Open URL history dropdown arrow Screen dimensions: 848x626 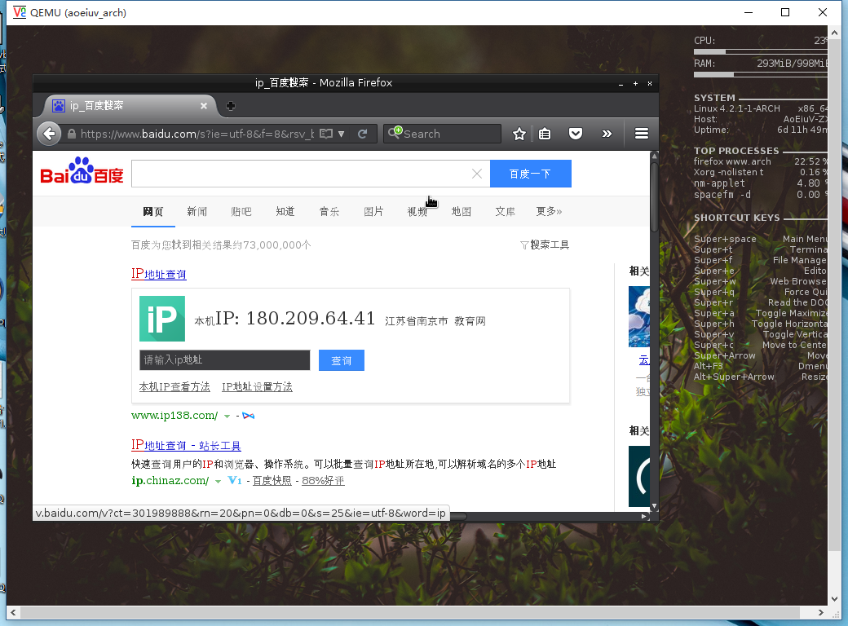(x=342, y=134)
